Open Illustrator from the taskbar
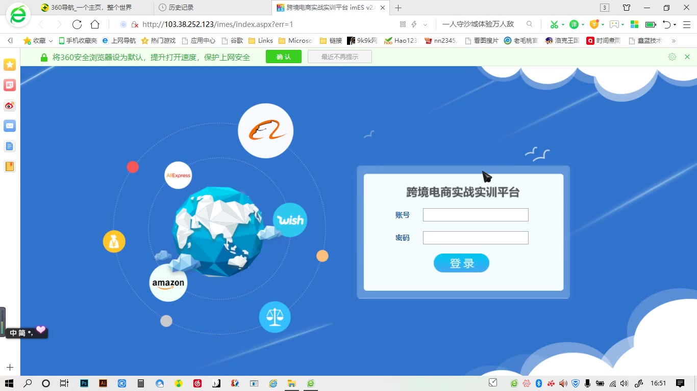This screenshot has height=391, width=697. tap(103, 383)
